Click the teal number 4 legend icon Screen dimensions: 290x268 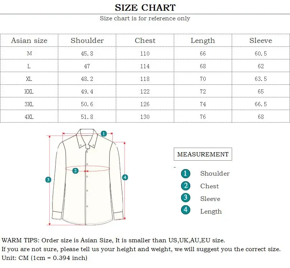(186, 210)
